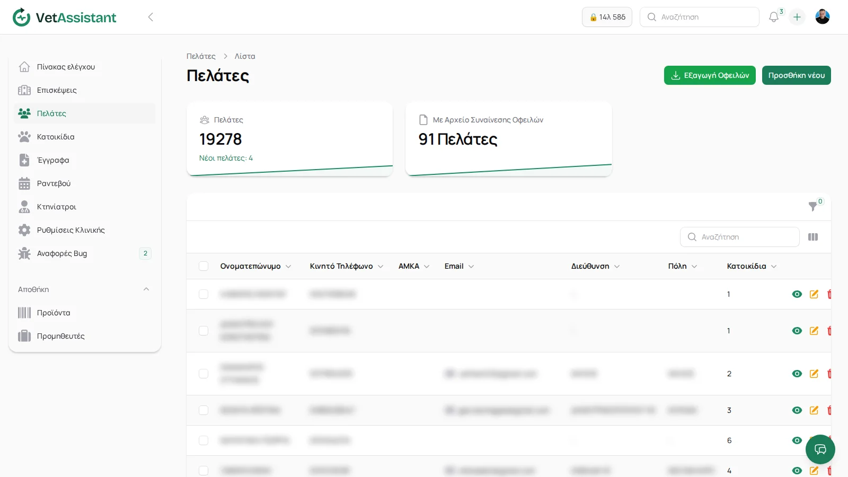Edit the customer row with 3 pets
This screenshot has width=848, height=477.
point(814,410)
